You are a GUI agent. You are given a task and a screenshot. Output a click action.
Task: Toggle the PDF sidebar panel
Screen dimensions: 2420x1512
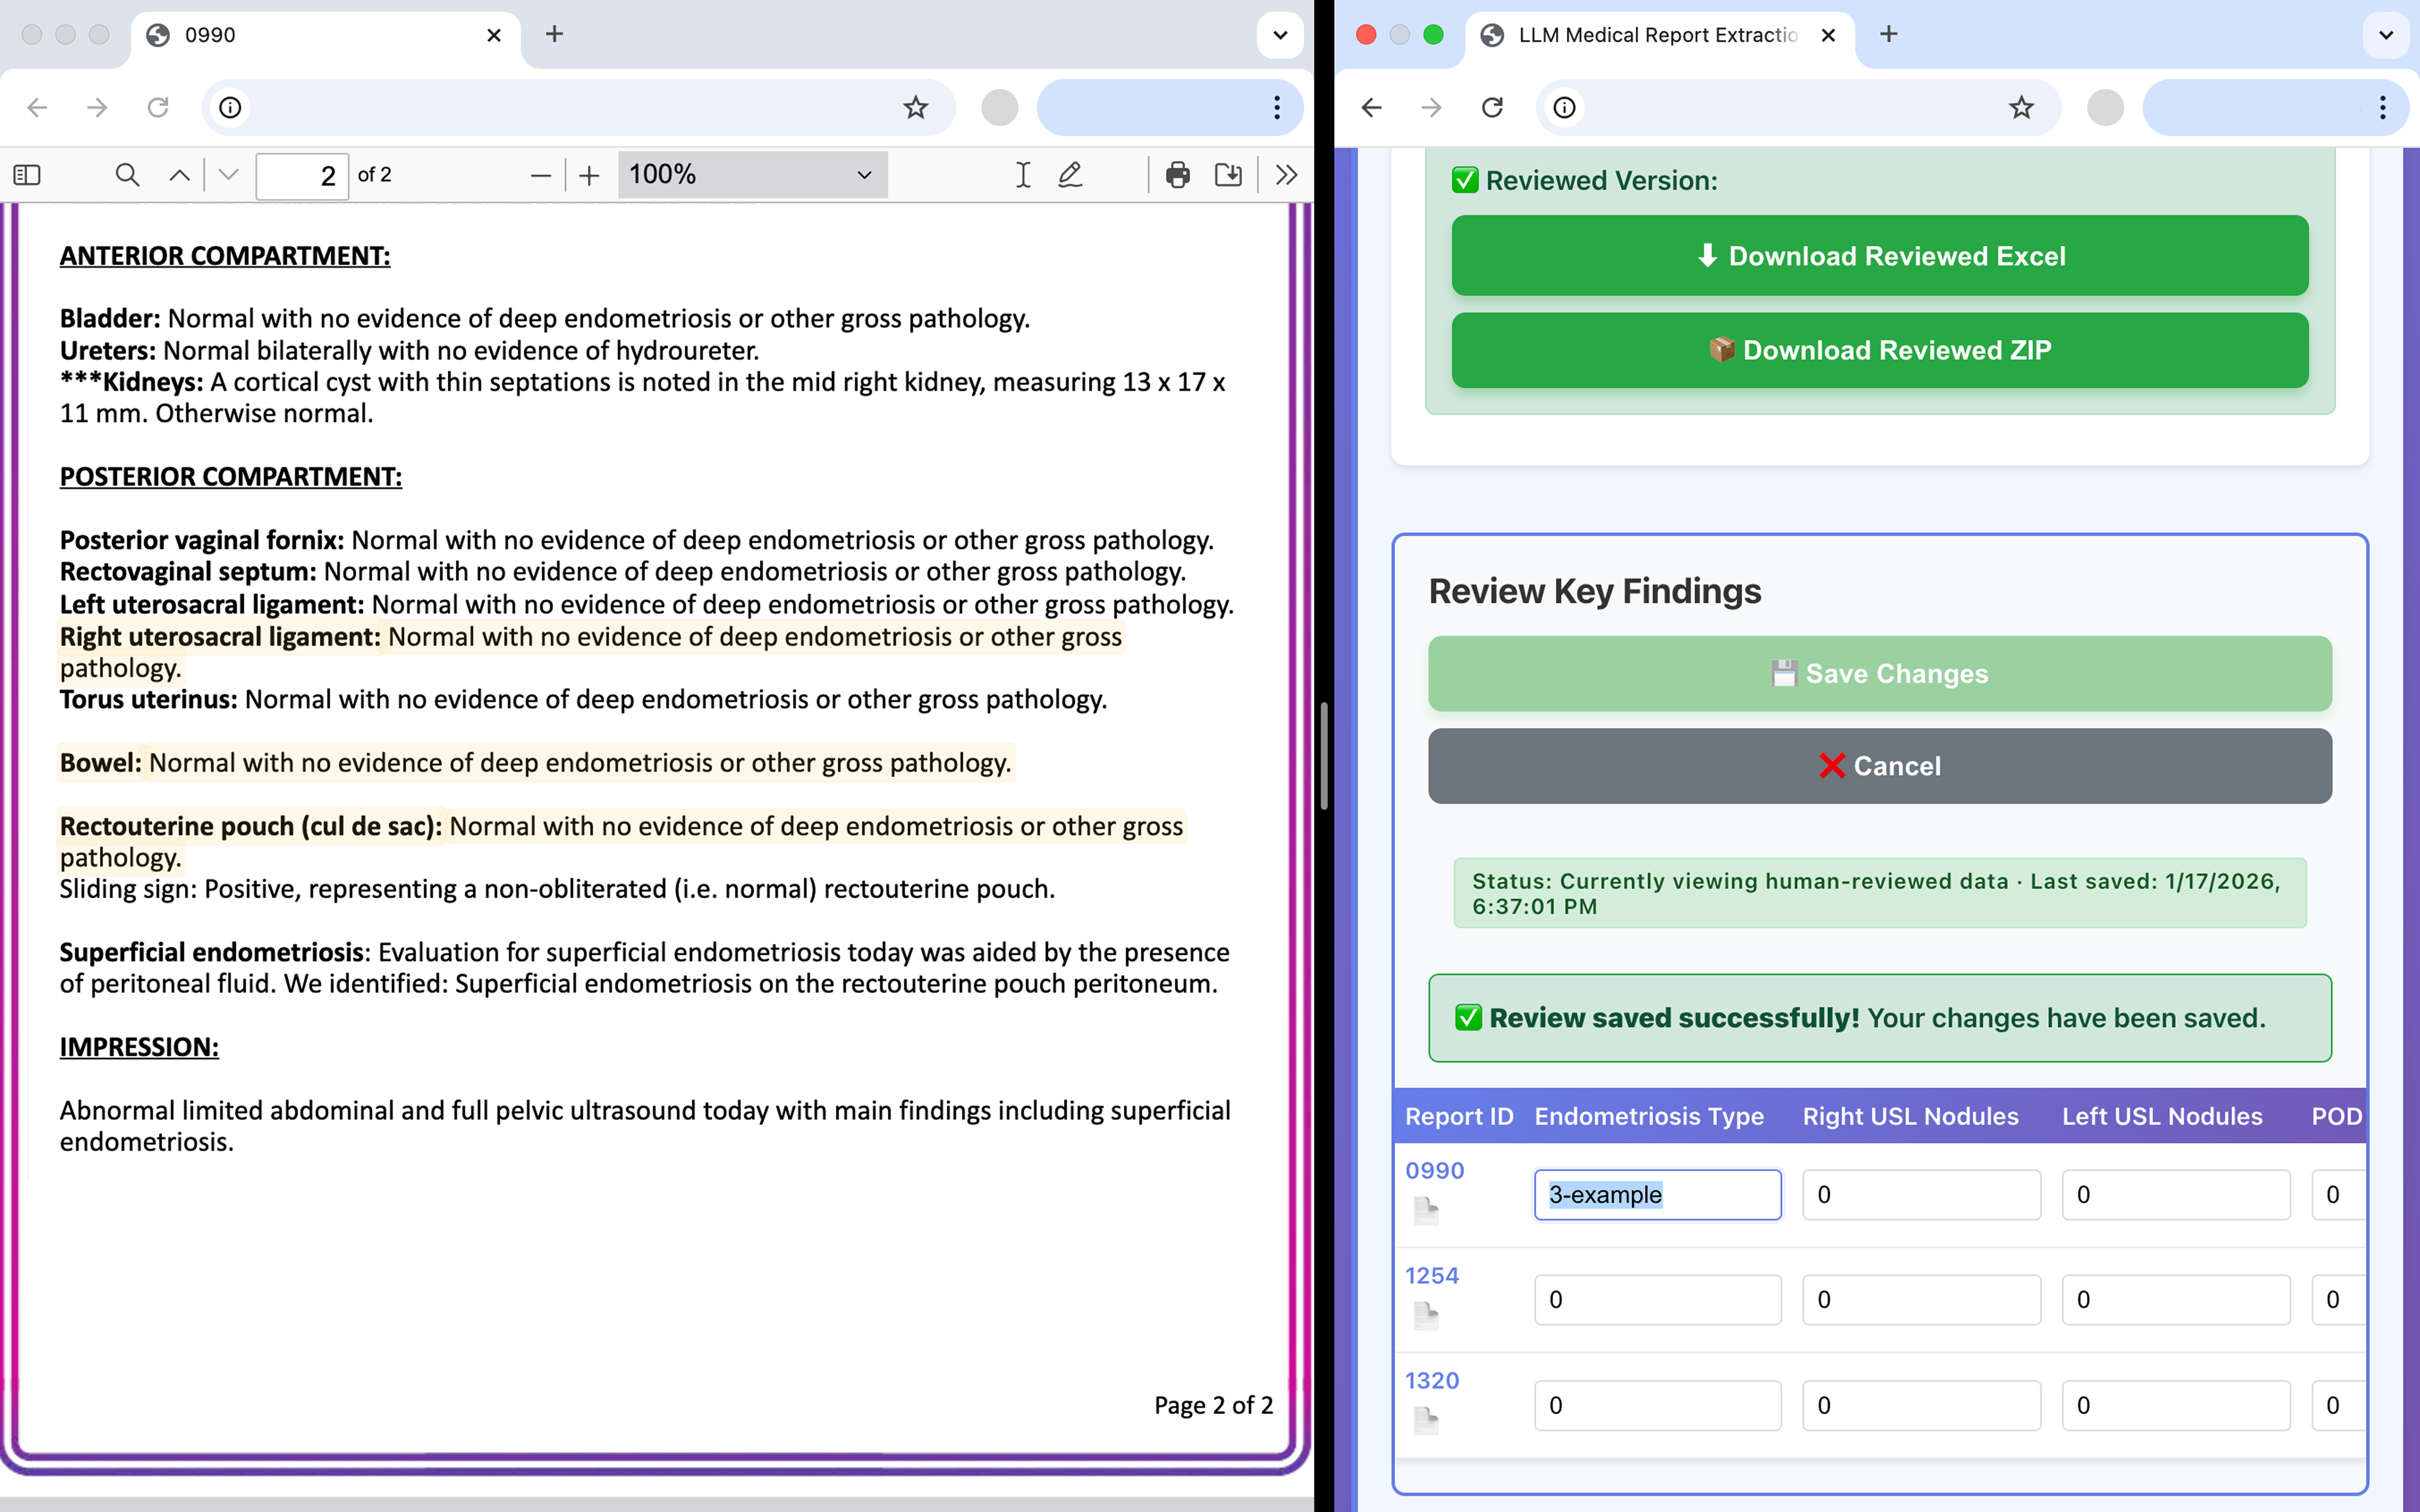point(27,175)
